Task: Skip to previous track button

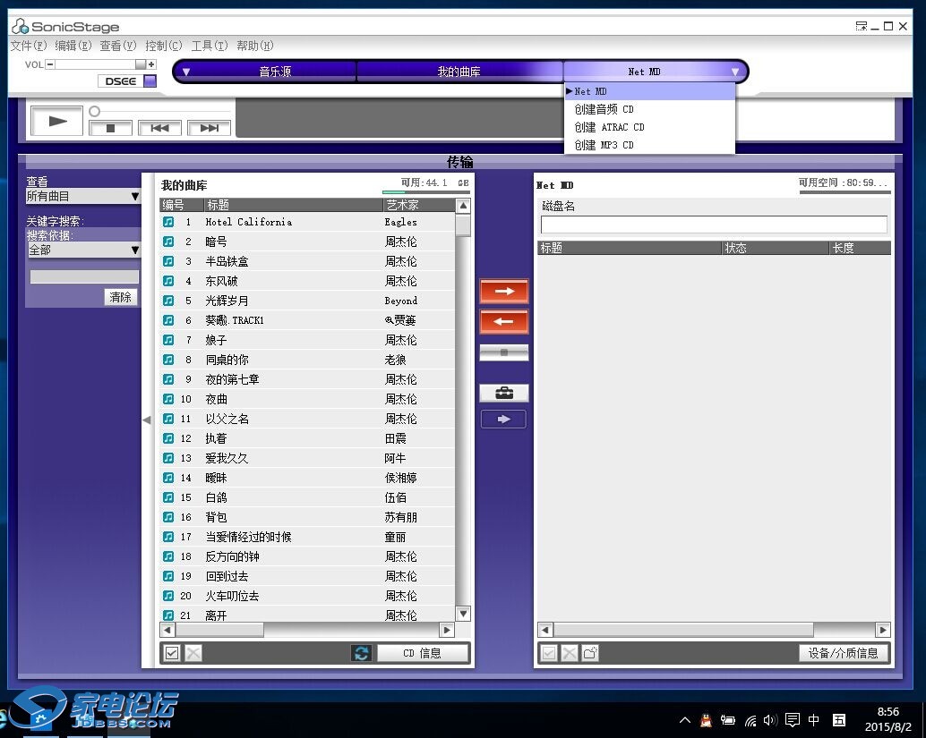Action: (x=159, y=128)
